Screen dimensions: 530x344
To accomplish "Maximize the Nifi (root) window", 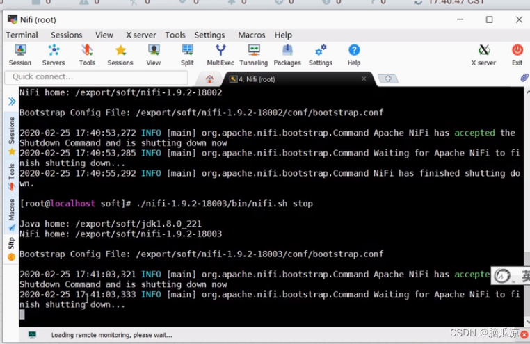I will point(489,19).
